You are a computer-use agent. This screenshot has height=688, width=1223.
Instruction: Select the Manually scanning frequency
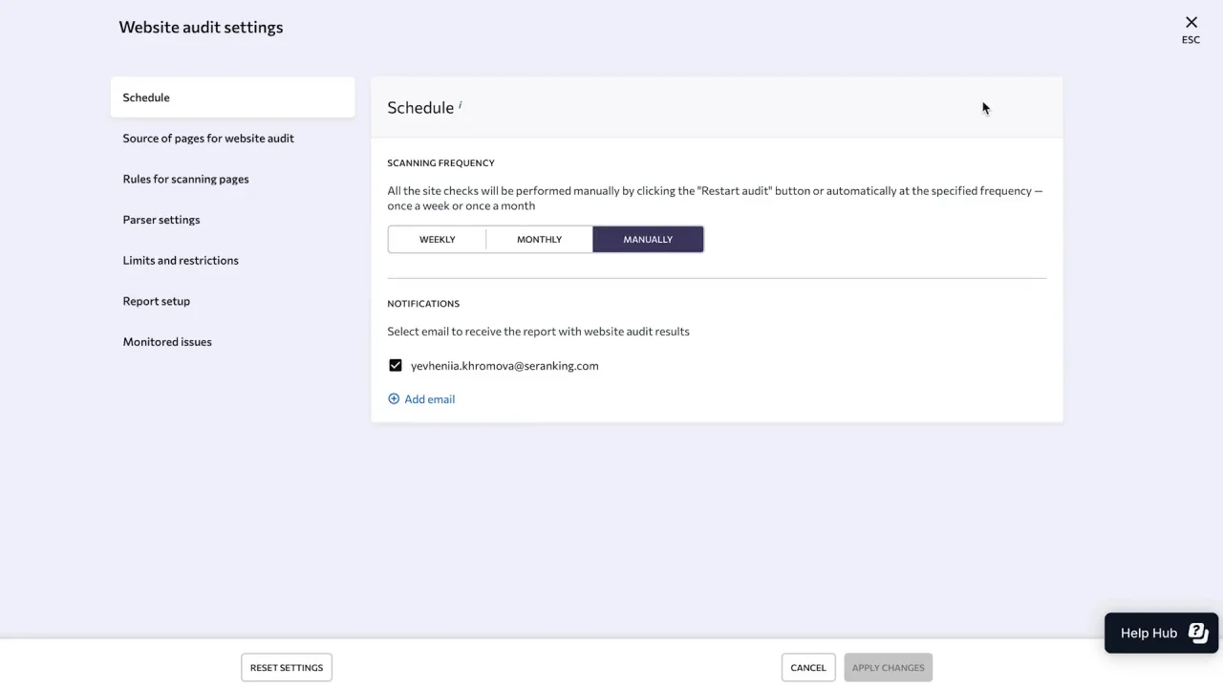(x=648, y=240)
